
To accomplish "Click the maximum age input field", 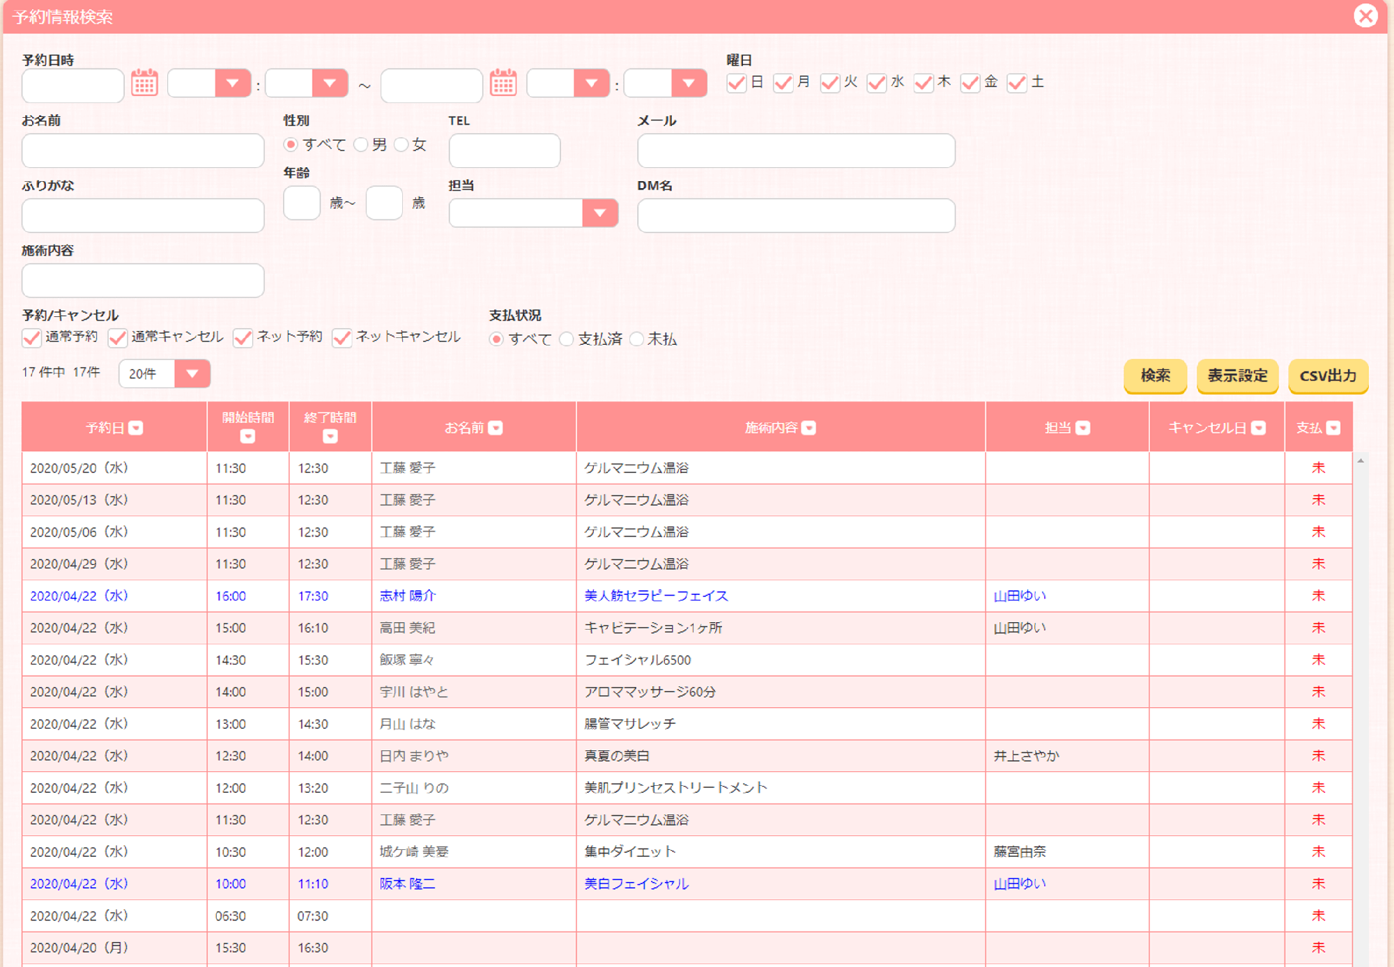I will point(384,203).
